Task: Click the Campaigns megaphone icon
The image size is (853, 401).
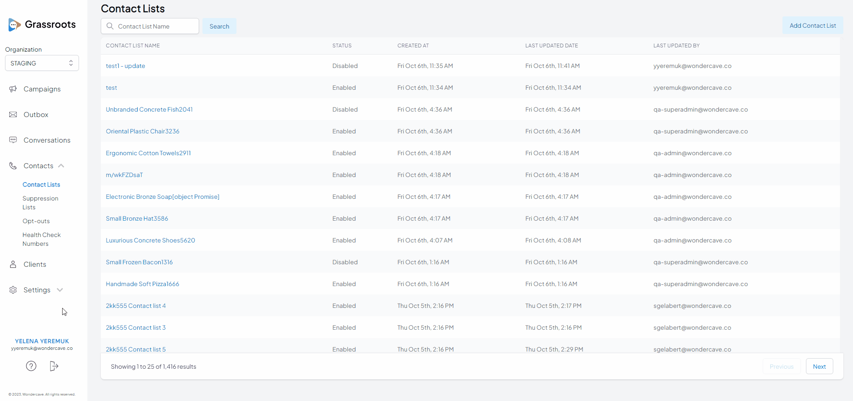Action: tap(13, 89)
